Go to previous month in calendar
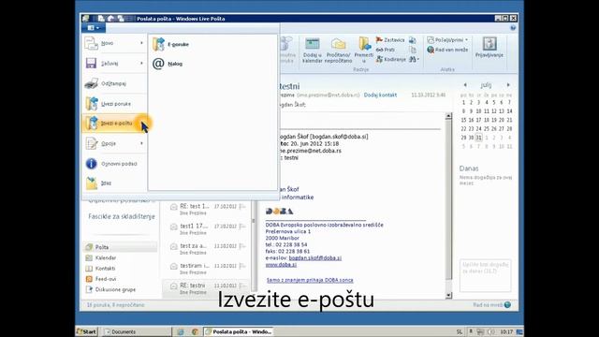Screen dimensions: 599x337 (465, 85)
